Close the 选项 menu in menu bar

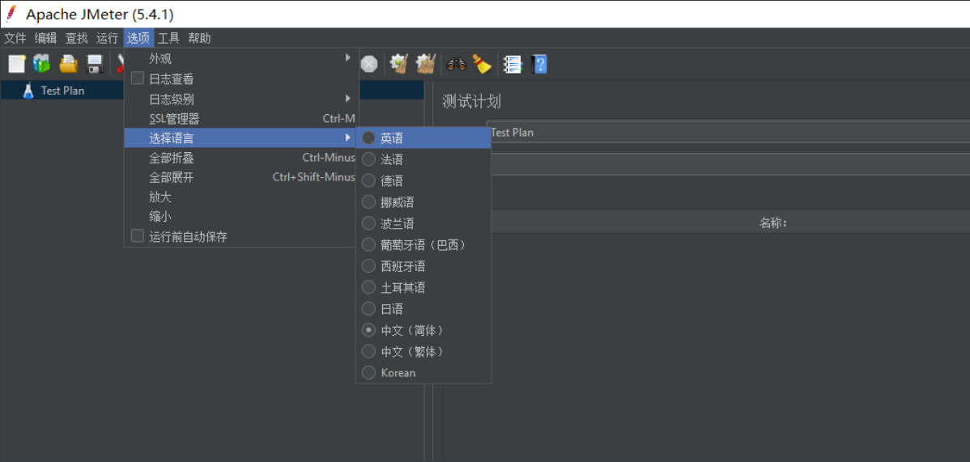coord(138,38)
